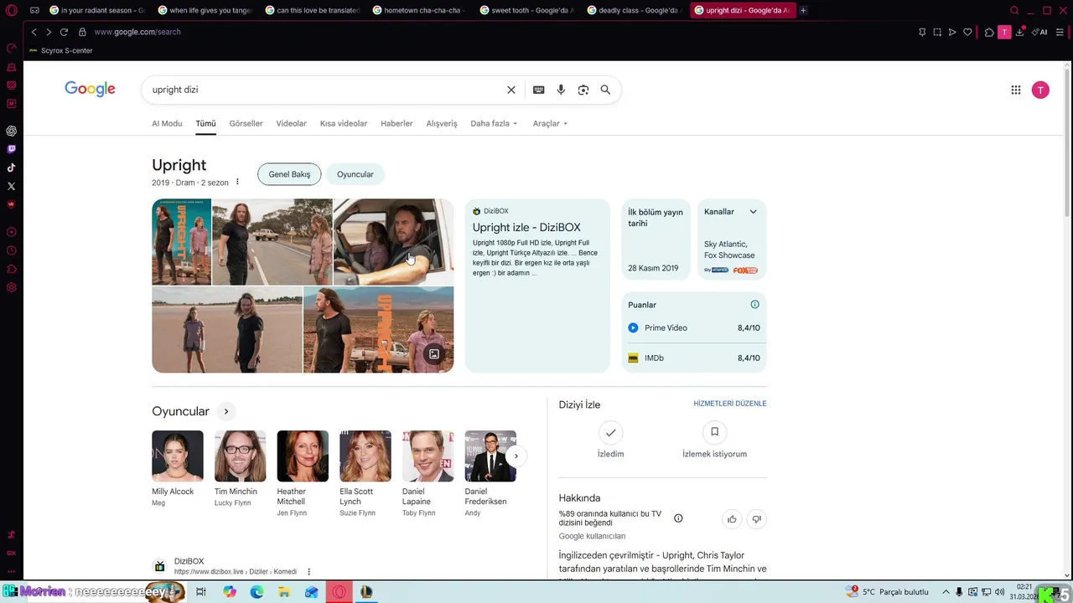Switch to the Görseller tab

click(x=246, y=123)
